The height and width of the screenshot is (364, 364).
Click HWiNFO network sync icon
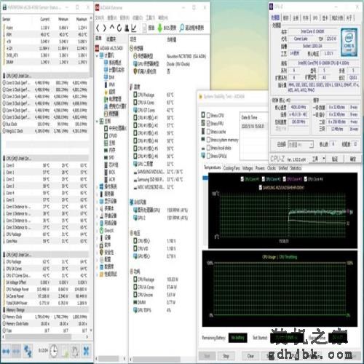click(x=28, y=351)
